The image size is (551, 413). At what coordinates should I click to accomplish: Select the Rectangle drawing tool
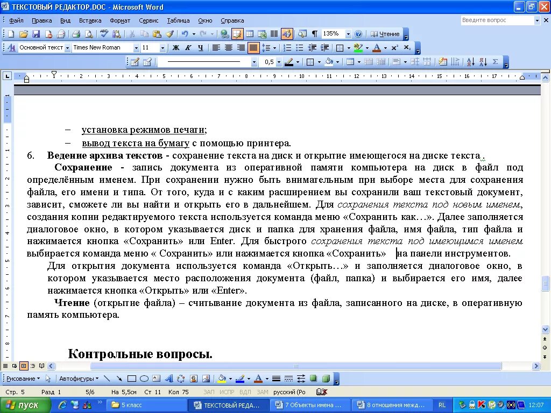[x=132, y=379]
